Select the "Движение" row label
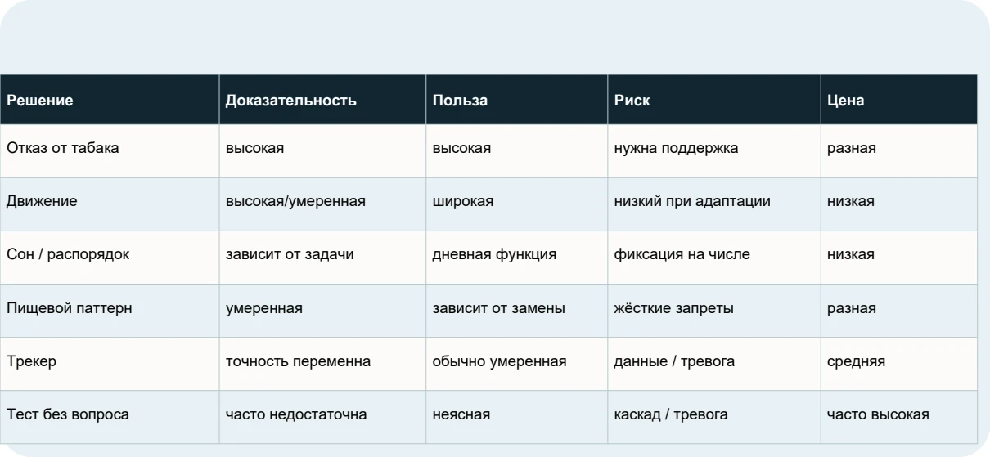The width and height of the screenshot is (990, 457). 110,202
